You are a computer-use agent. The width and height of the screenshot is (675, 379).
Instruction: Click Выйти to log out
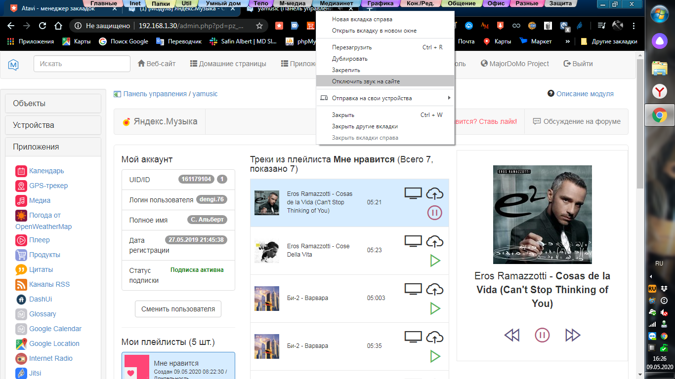(x=578, y=64)
